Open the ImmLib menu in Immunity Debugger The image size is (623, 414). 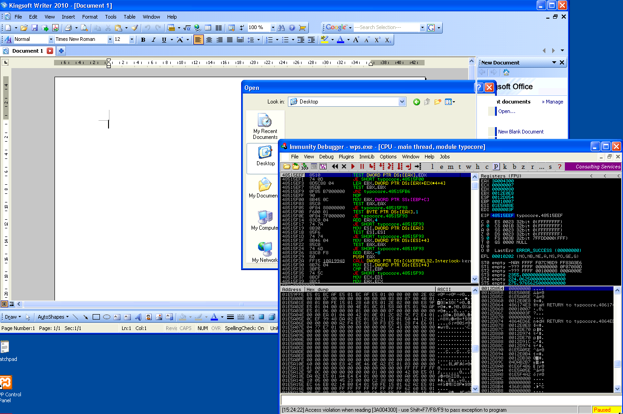367,157
